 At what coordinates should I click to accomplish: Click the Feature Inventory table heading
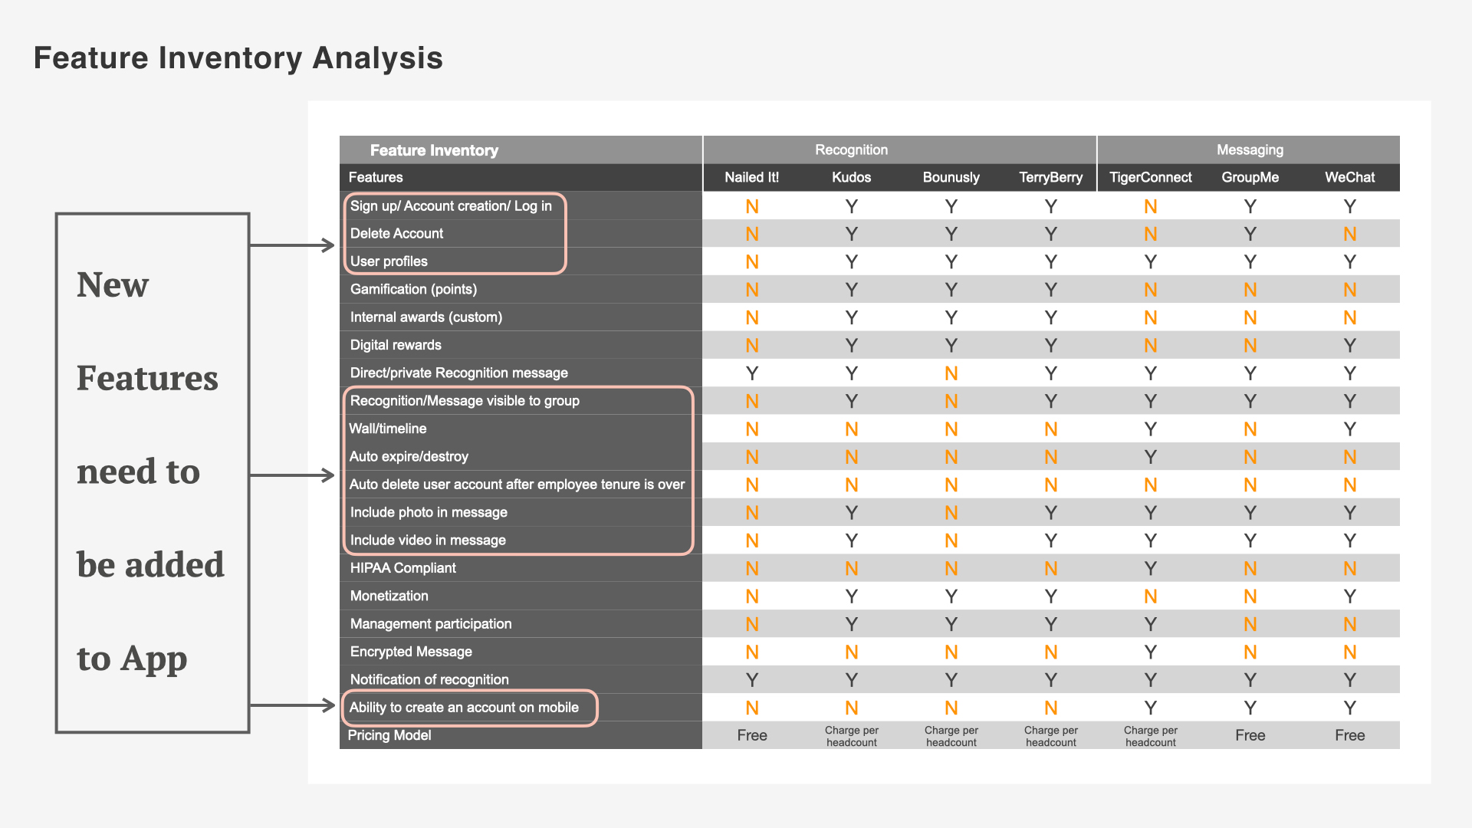coord(434,150)
